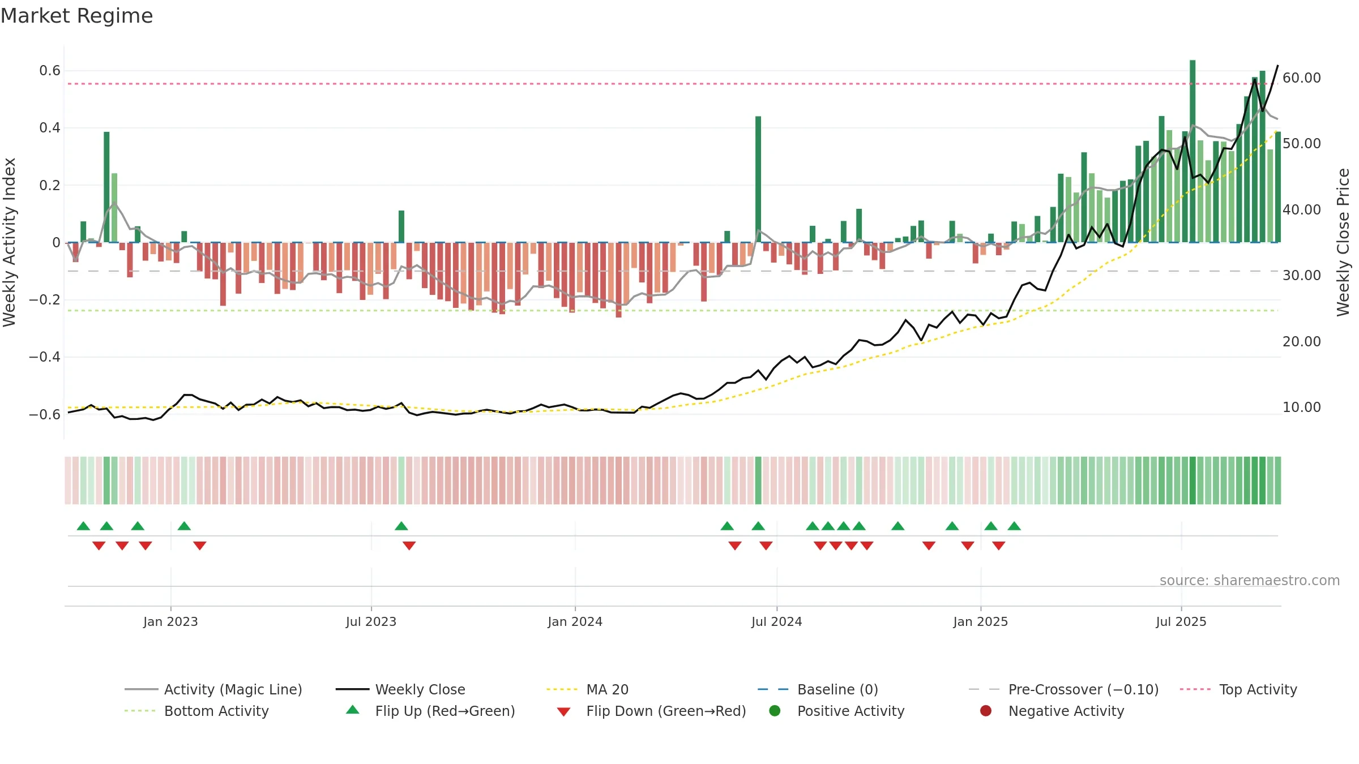Click the Jul 2025 x-axis label
Screen dimensions: 1359x764
click(x=1181, y=622)
